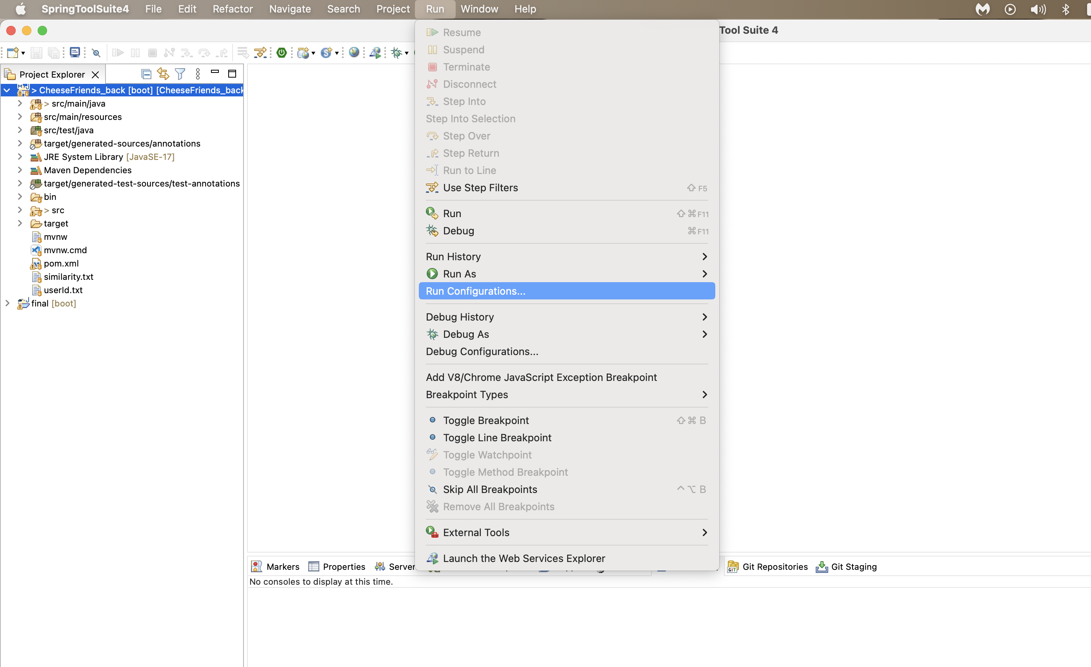The width and height of the screenshot is (1091, 667).
Task: Open the Breakpoint Types submenu
Action: tap(567, 394)
